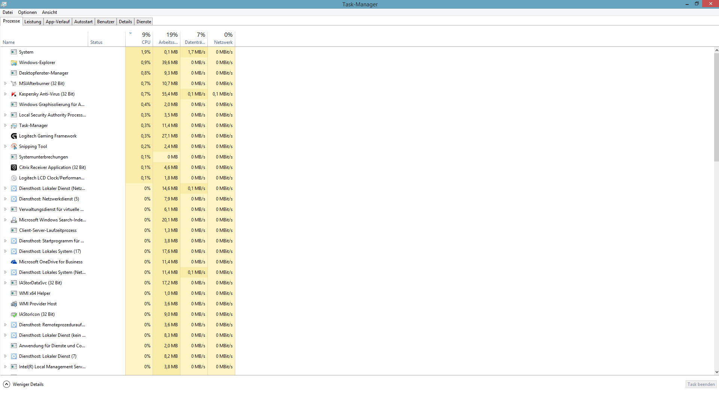Viewport: 719px width, 393px height.
Task: Click the Microsoft OneDrive for Business icon
Action: tap(14, 262)
